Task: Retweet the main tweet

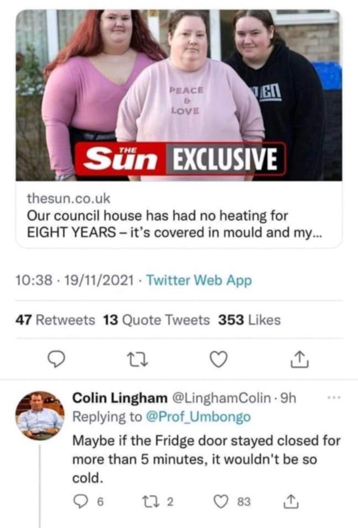Action: coord(137,360)
